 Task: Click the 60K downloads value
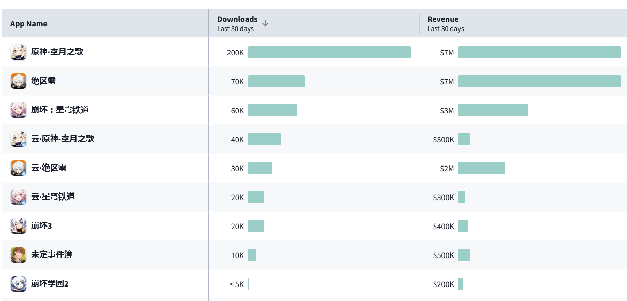coord(237,111)
